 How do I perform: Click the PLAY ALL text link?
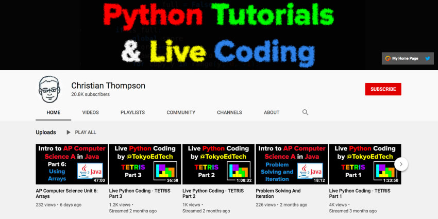86,132
